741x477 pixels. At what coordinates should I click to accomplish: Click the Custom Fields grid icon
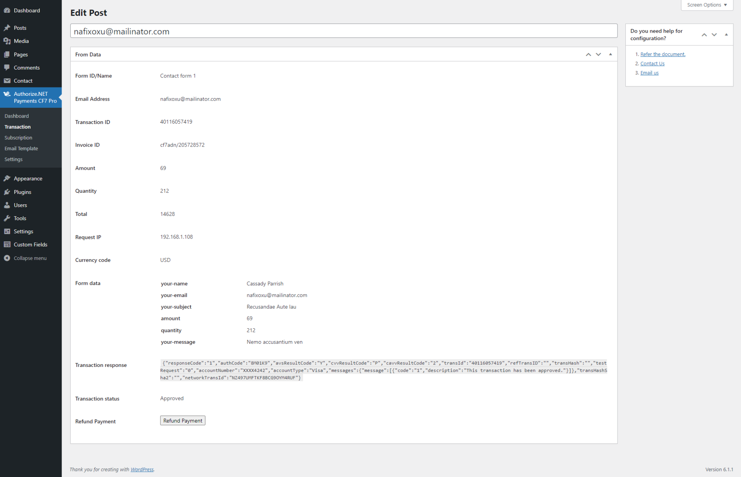(x=7, y=244)
